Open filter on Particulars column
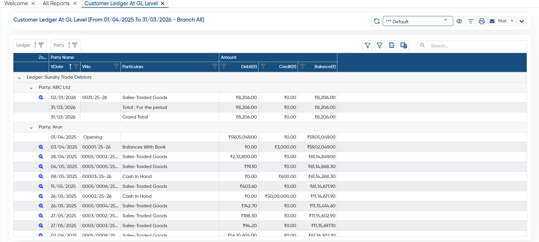 (x=215, y=67)
